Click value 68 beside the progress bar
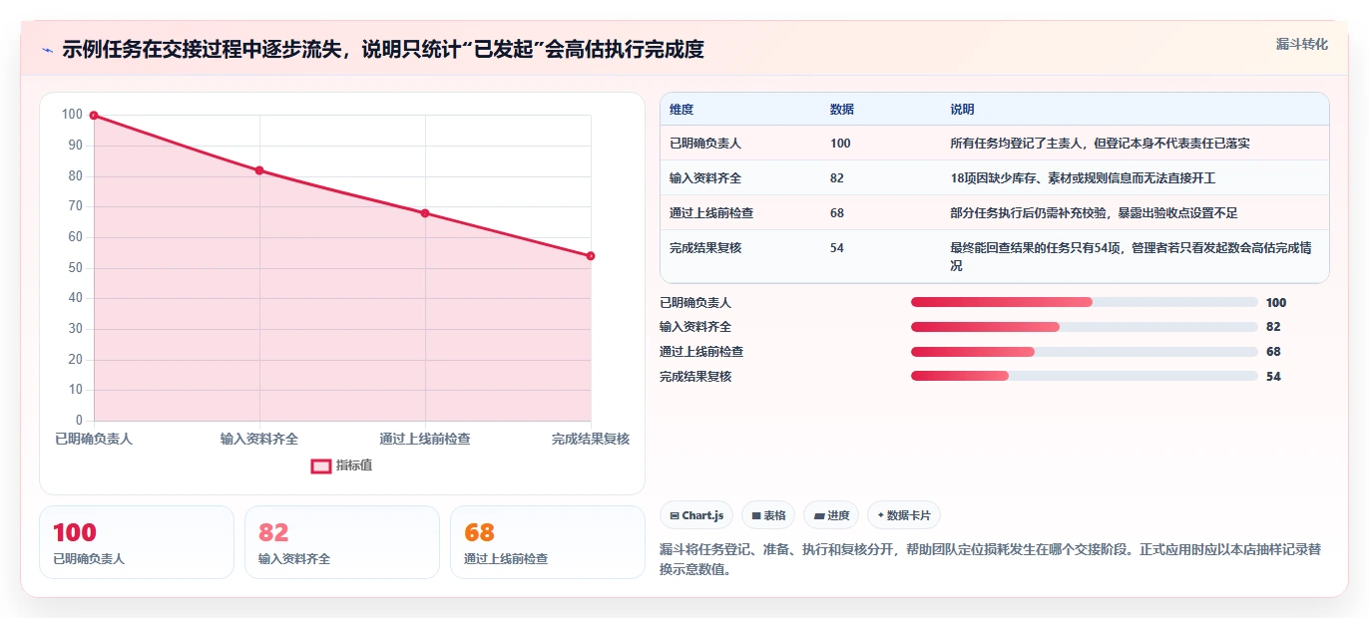 click(1273, 352)
